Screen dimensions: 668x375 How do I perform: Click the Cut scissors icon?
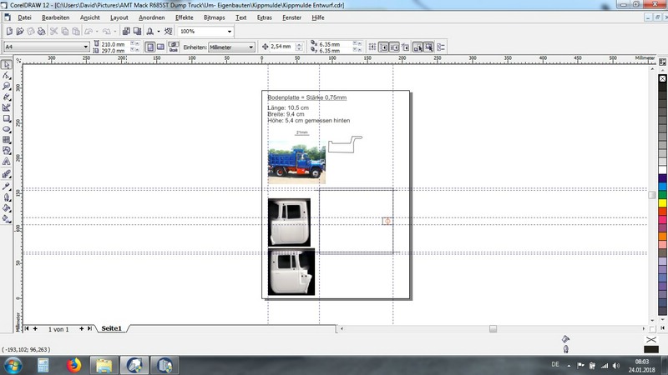[x=53, y=31]
